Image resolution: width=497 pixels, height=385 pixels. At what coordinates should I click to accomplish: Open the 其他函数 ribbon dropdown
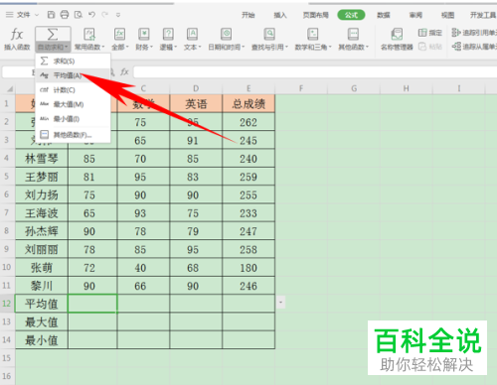click(x=353, y=48)
